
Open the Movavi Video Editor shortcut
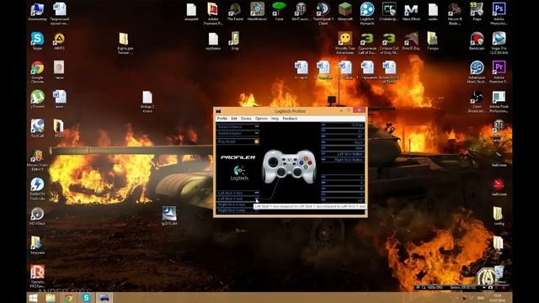tap(37, 160)
